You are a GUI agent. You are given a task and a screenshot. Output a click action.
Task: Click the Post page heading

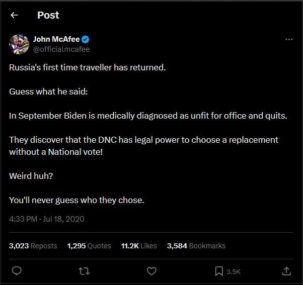48,15
